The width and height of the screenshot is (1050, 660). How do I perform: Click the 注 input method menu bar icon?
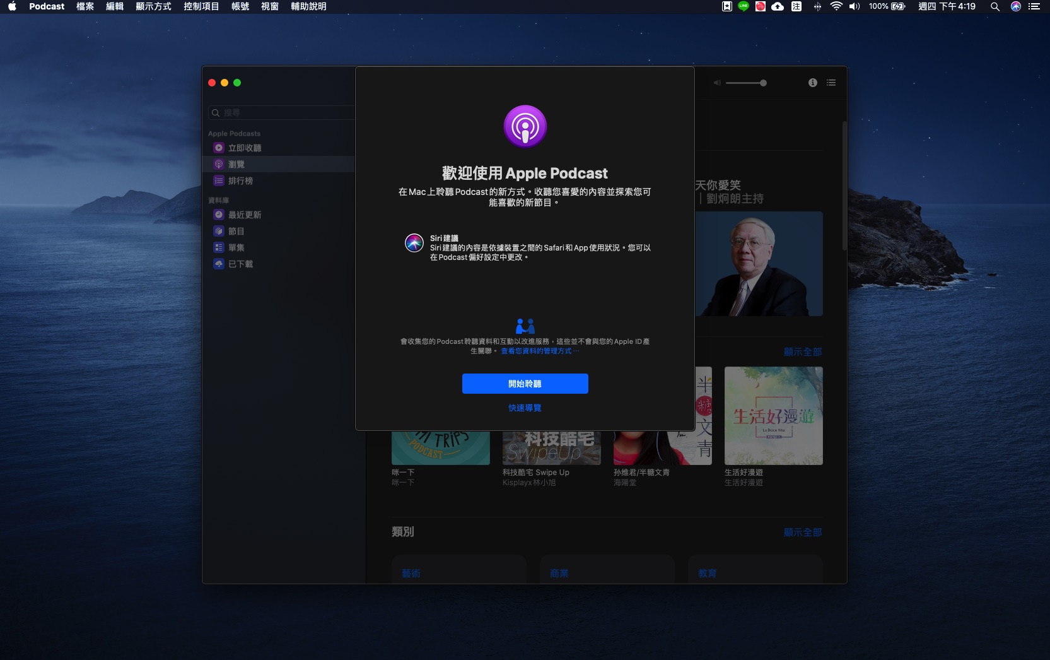coord(796,6)
